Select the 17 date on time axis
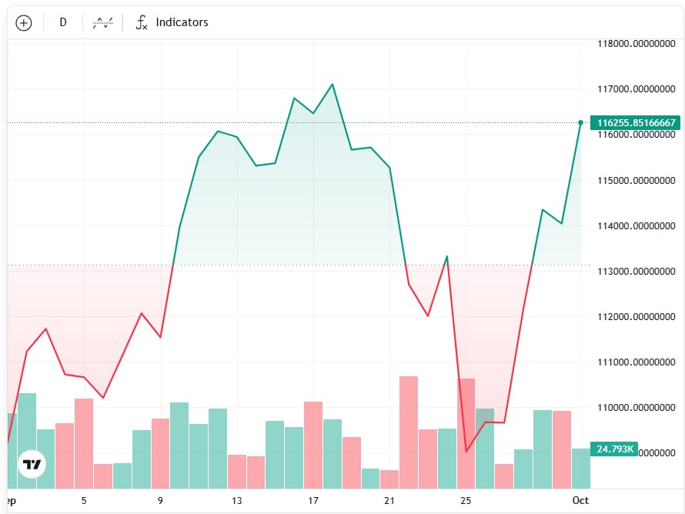 tap(312, 500)
